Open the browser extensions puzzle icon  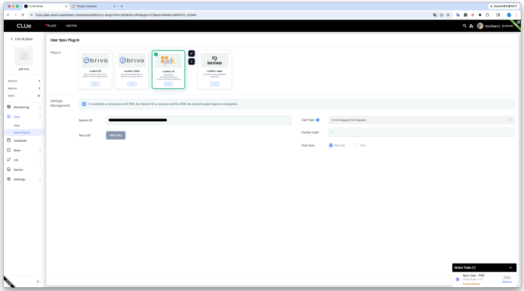(x=487, y=15)
